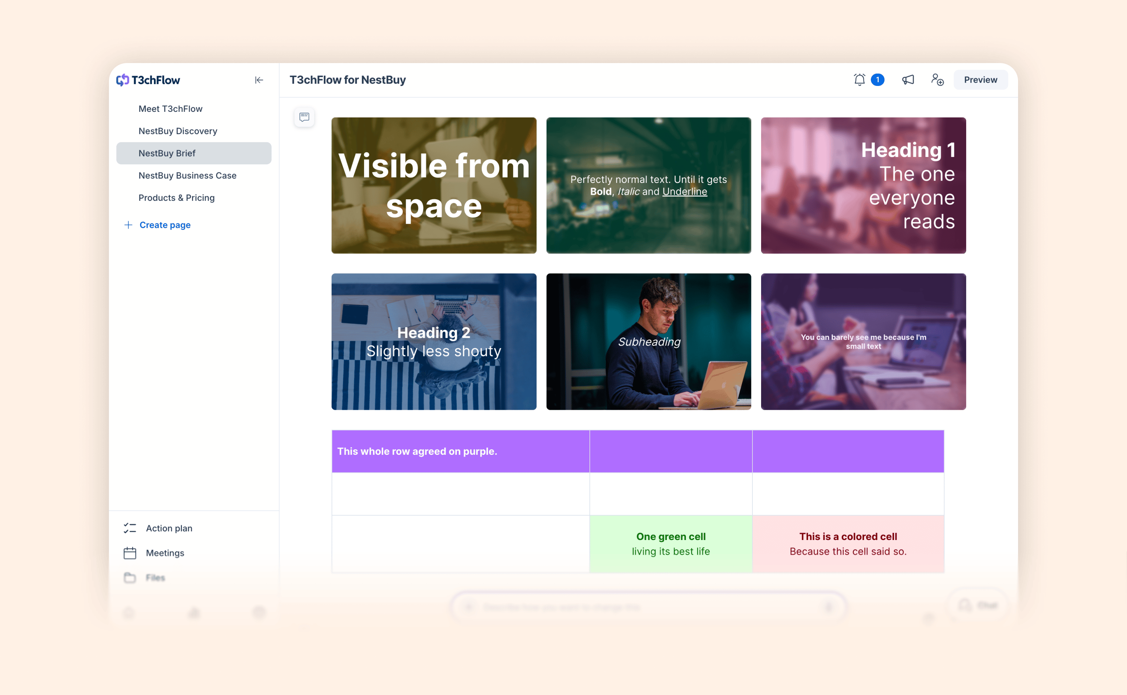Screen dimensions: 1127x695
Task: Collapse the sidebar with the arrow icon
Action: tap(259, 80)
